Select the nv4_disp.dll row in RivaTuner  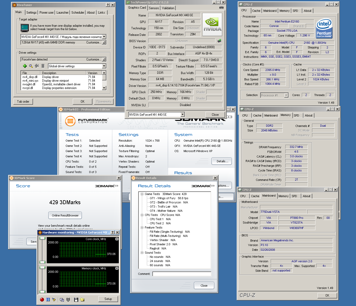tap(62, 77)
